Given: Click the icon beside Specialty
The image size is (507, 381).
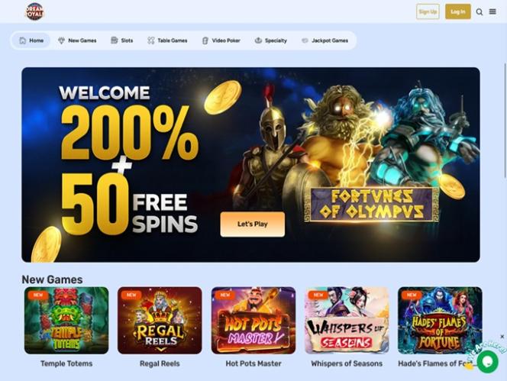Looking at the screenshot, I should tap(258, 40).
